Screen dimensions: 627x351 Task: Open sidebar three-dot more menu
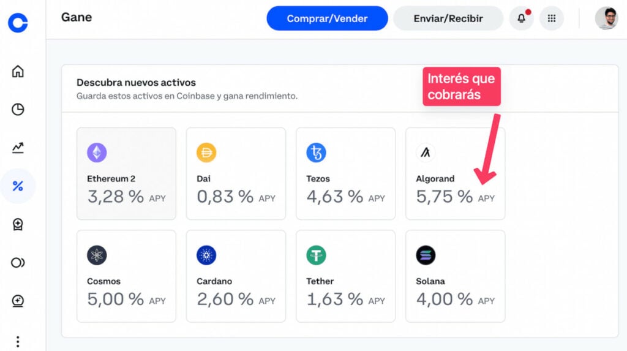pyautogui.click(x=18, y=341)
